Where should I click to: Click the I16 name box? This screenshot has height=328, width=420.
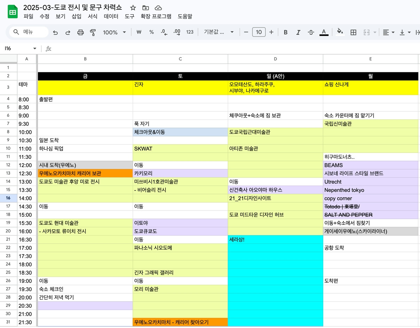pyautogui.click(x=17, y=49)
